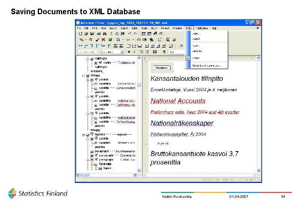Click the bulleted list icon

click(147, 52)
